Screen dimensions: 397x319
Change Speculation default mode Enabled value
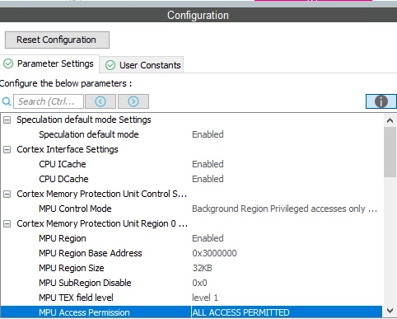pos(208,134)
